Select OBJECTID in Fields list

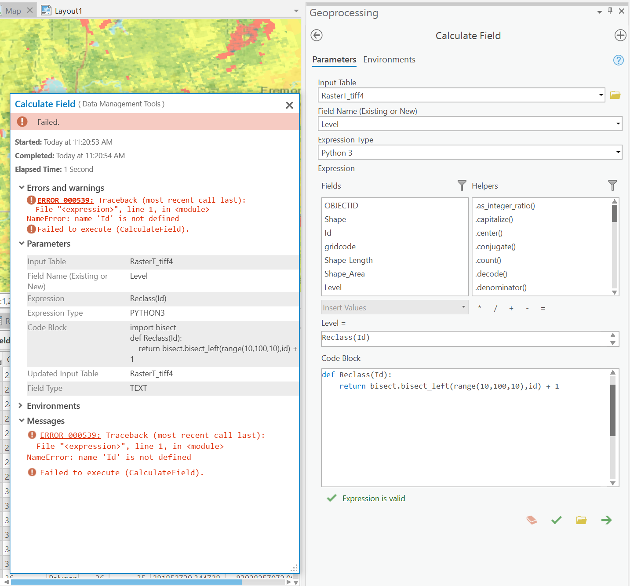coord(341,206)
